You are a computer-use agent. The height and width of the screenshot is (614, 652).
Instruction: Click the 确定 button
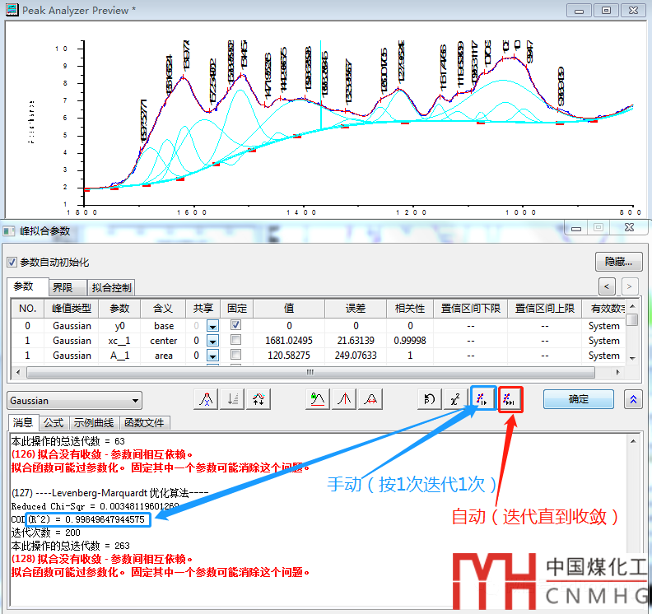[x=579, y=399]
